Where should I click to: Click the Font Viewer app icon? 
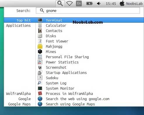[40, 41]
